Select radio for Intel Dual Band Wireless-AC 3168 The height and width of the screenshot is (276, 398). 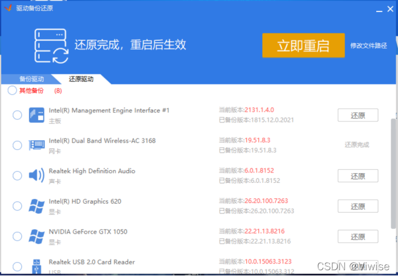[x=17, y=145]
